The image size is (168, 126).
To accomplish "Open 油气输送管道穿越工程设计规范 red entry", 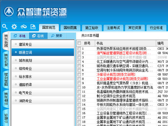I will tap(124, 53).
